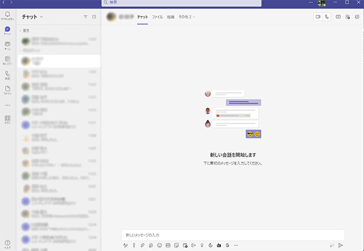This screenshot has height=251, width=364.
Task: Click the lightbulb icon in compose toolbar
Action: click(x=202, y=245)
